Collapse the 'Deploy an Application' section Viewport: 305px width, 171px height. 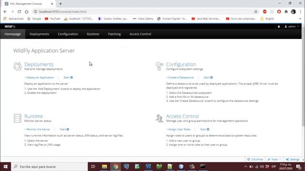pyautogui.click(x=39, y=77)
